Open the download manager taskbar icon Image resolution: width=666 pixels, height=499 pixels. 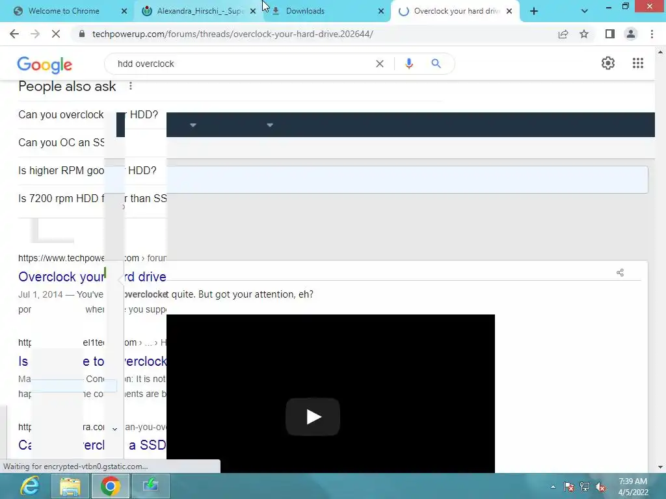(x=150, y=486)
